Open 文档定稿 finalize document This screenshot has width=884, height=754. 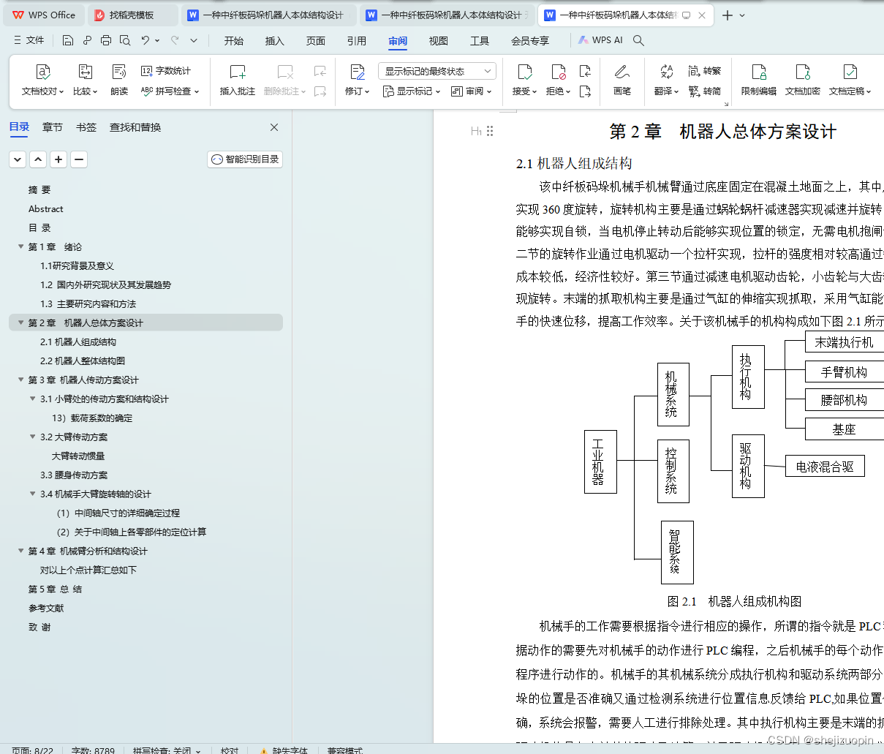(850, 80)
